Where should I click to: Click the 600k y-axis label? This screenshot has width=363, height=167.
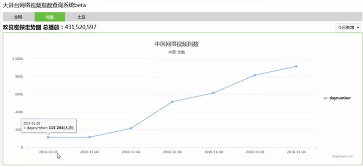tap(19, 94)
